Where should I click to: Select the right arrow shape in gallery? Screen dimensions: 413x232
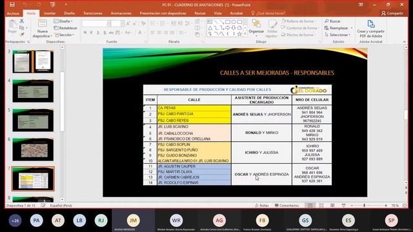click(228, 28)
